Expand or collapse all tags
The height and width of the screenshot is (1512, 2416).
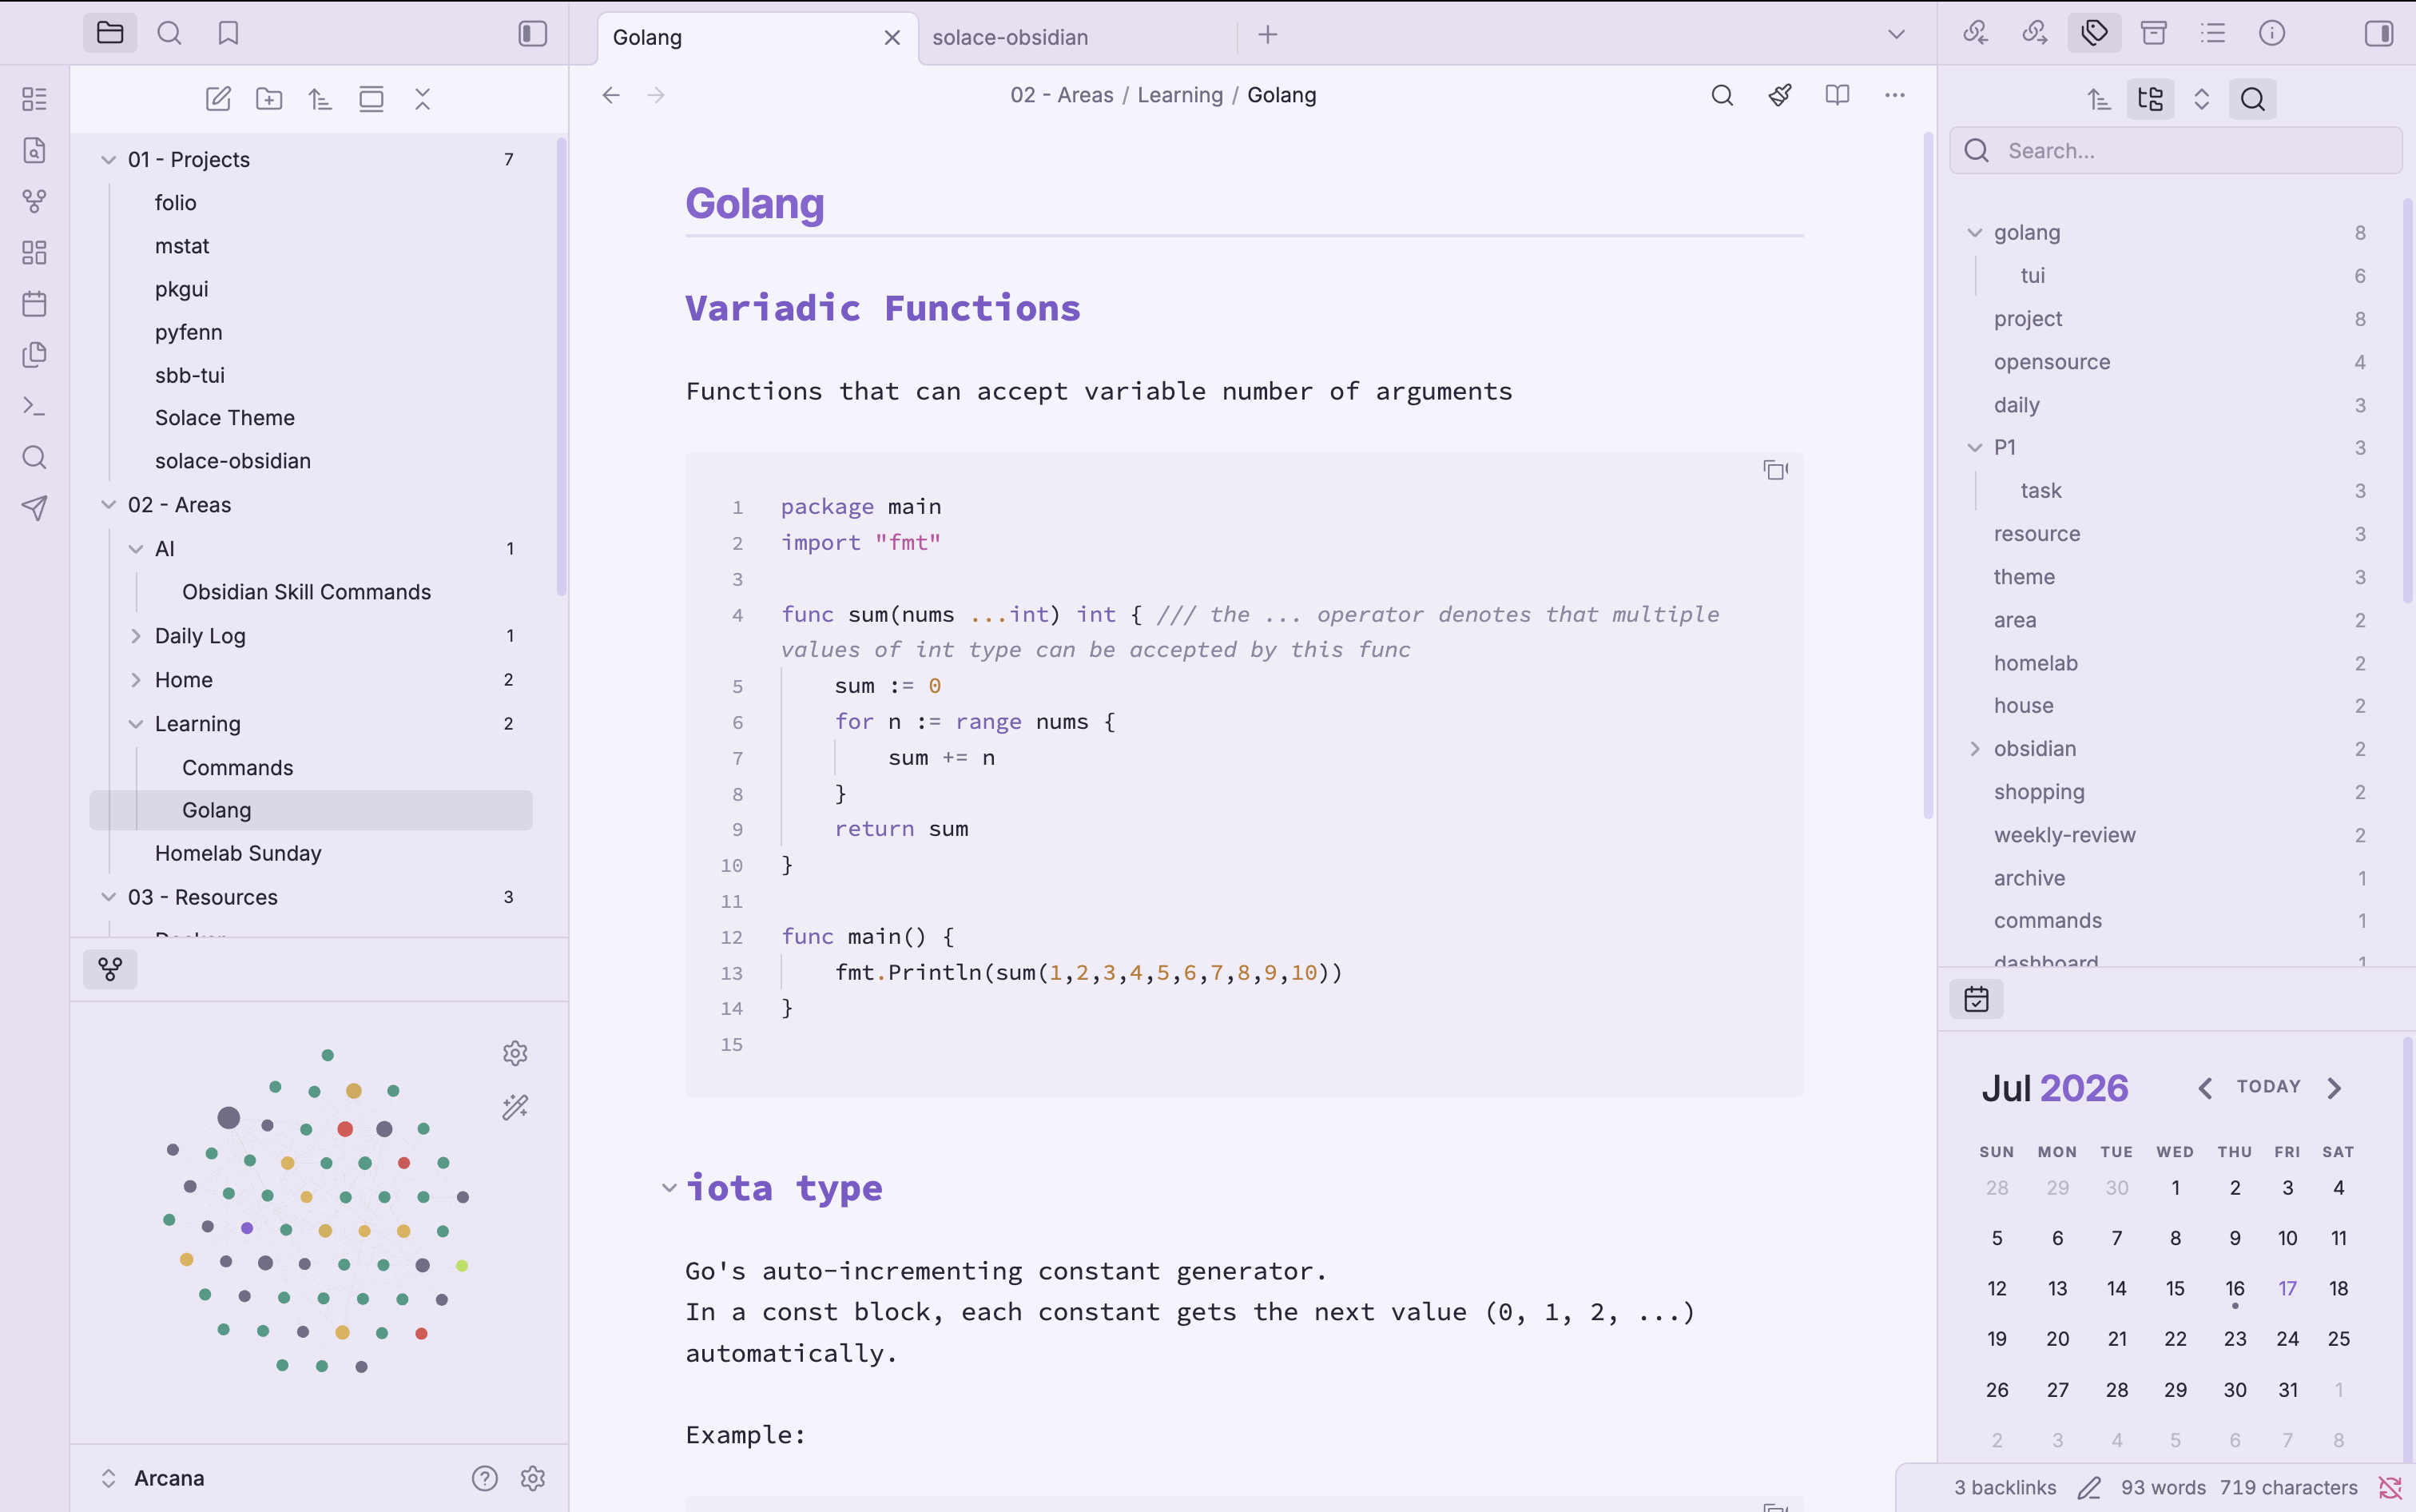2201,99
